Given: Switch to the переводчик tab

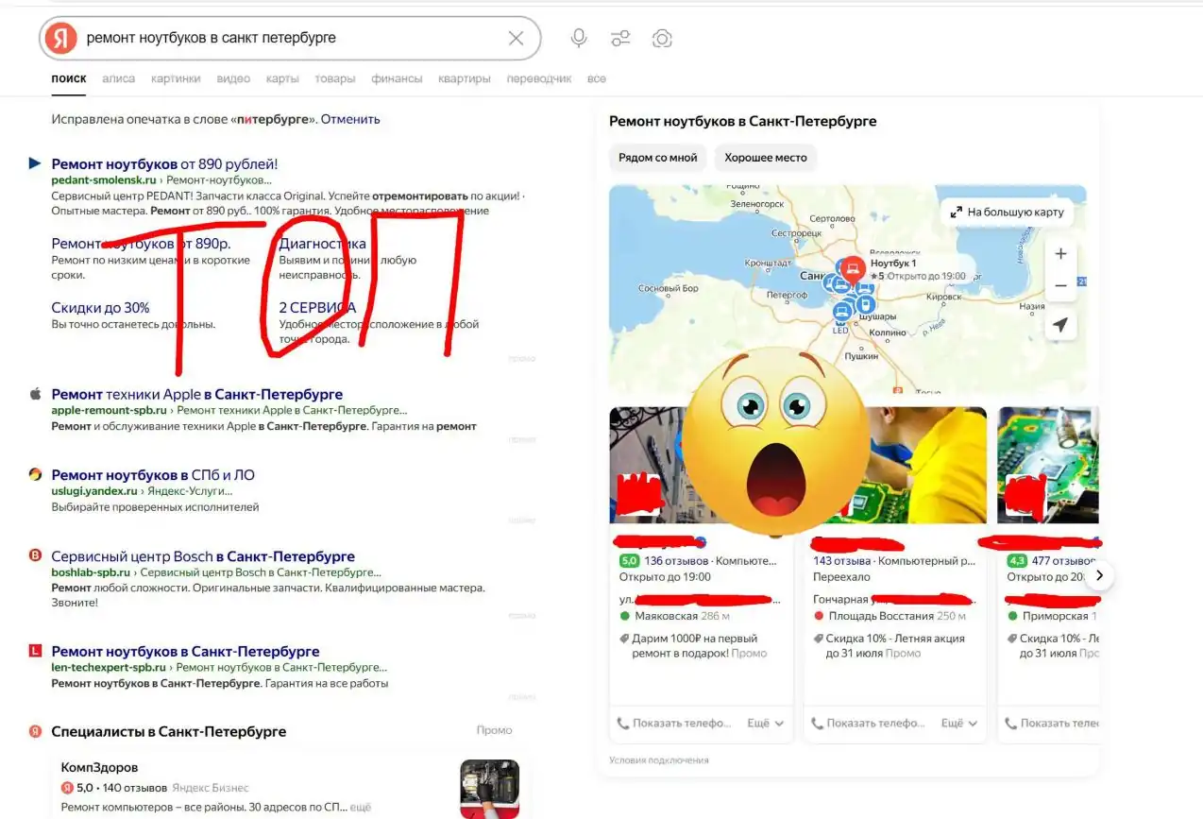Looking at the screenshot, I should pyautogui.click(x=539, y=79).
